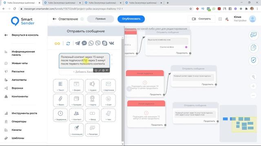Add a Счет invoice block
Screen dimensions: 261x146
click(x=108, y=100)
